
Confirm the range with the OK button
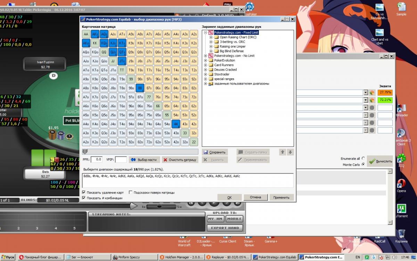click(229, 197)
